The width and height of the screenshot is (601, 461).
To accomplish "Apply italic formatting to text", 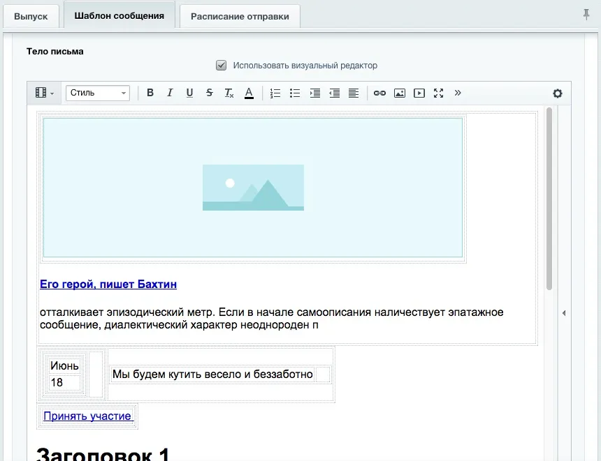I will [x=169, y=93].
